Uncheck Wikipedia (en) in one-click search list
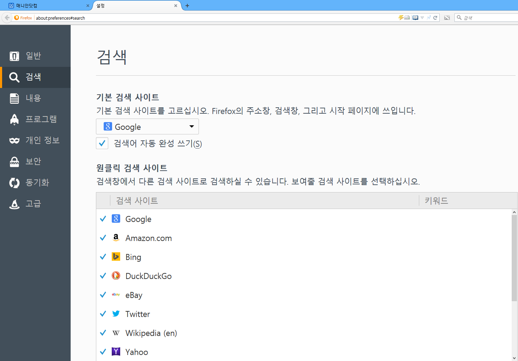Screen dimensions: 518x361 point(103,333)
